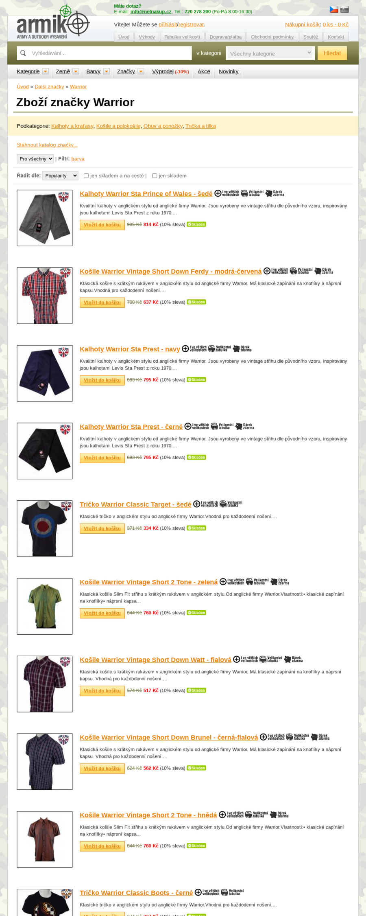
Task: Expand the Kategorie menu arrow
Action: click(x=46, y=71)
